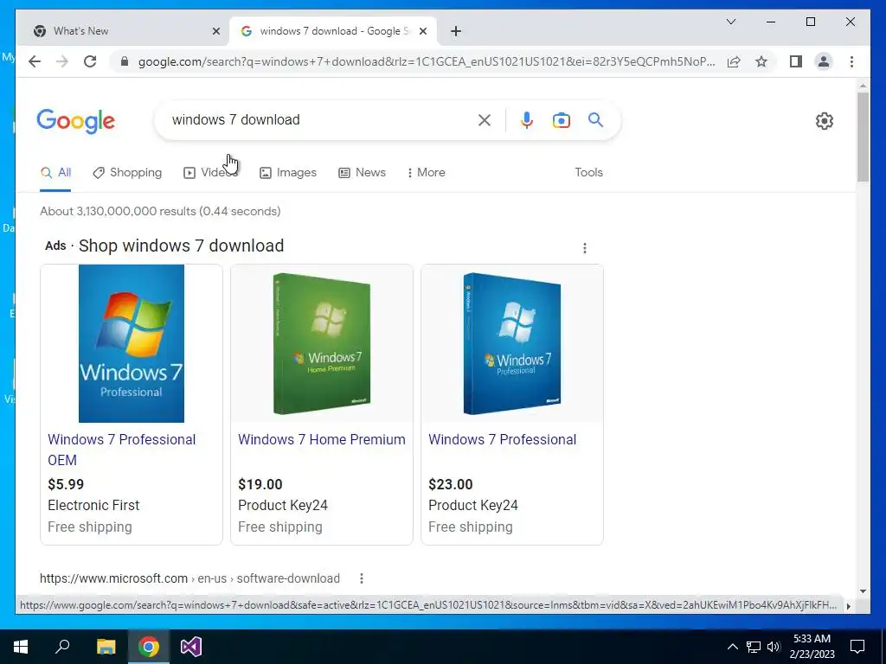Click the results count text

tap(160, 211)
